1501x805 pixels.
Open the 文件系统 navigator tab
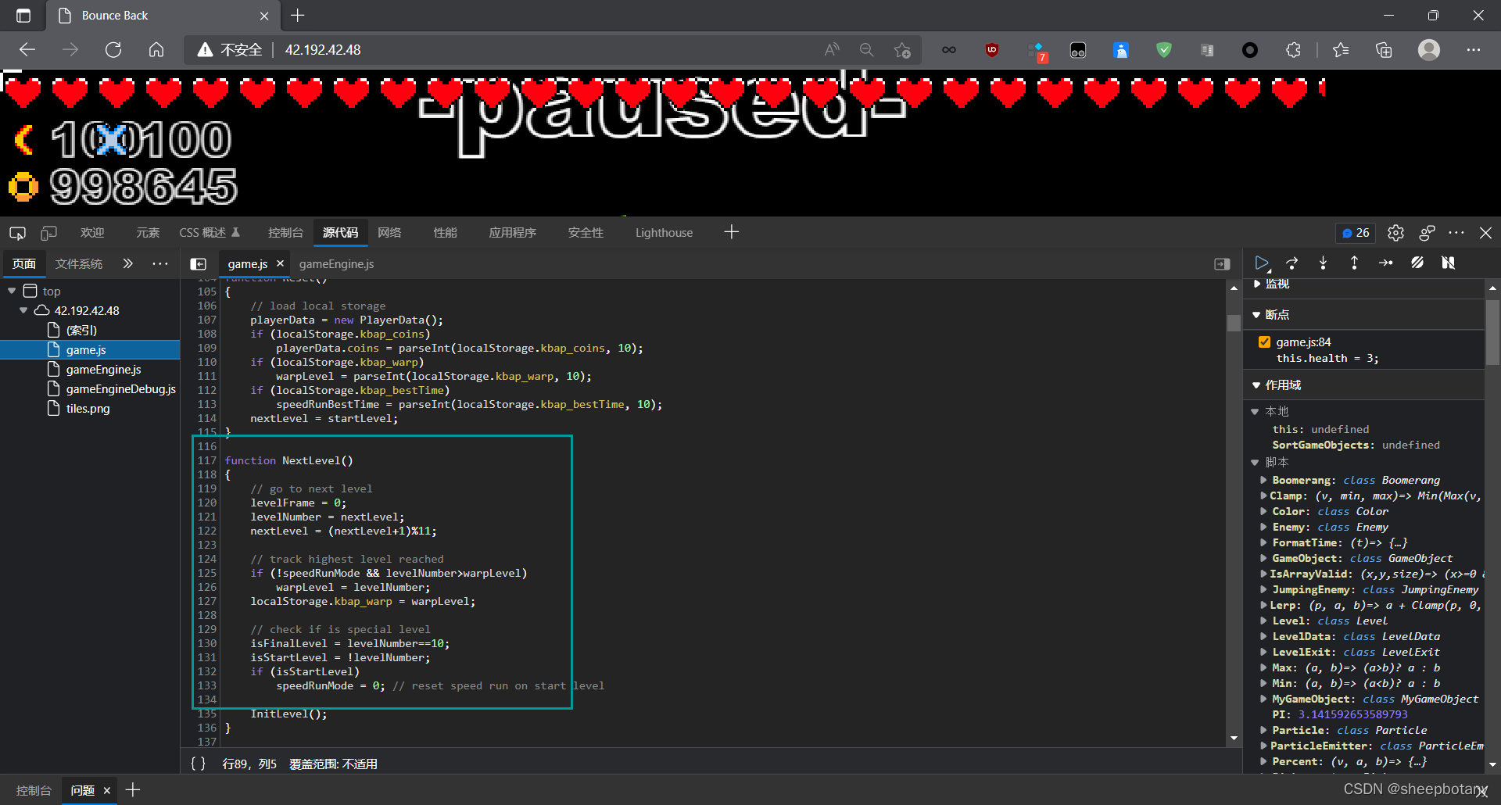click(x=79, y=264)
